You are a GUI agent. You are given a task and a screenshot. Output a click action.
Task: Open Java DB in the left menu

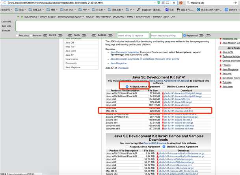tap(70, 43)
